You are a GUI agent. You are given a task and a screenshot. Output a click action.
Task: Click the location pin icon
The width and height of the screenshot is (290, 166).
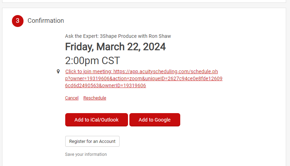[58, 71]
